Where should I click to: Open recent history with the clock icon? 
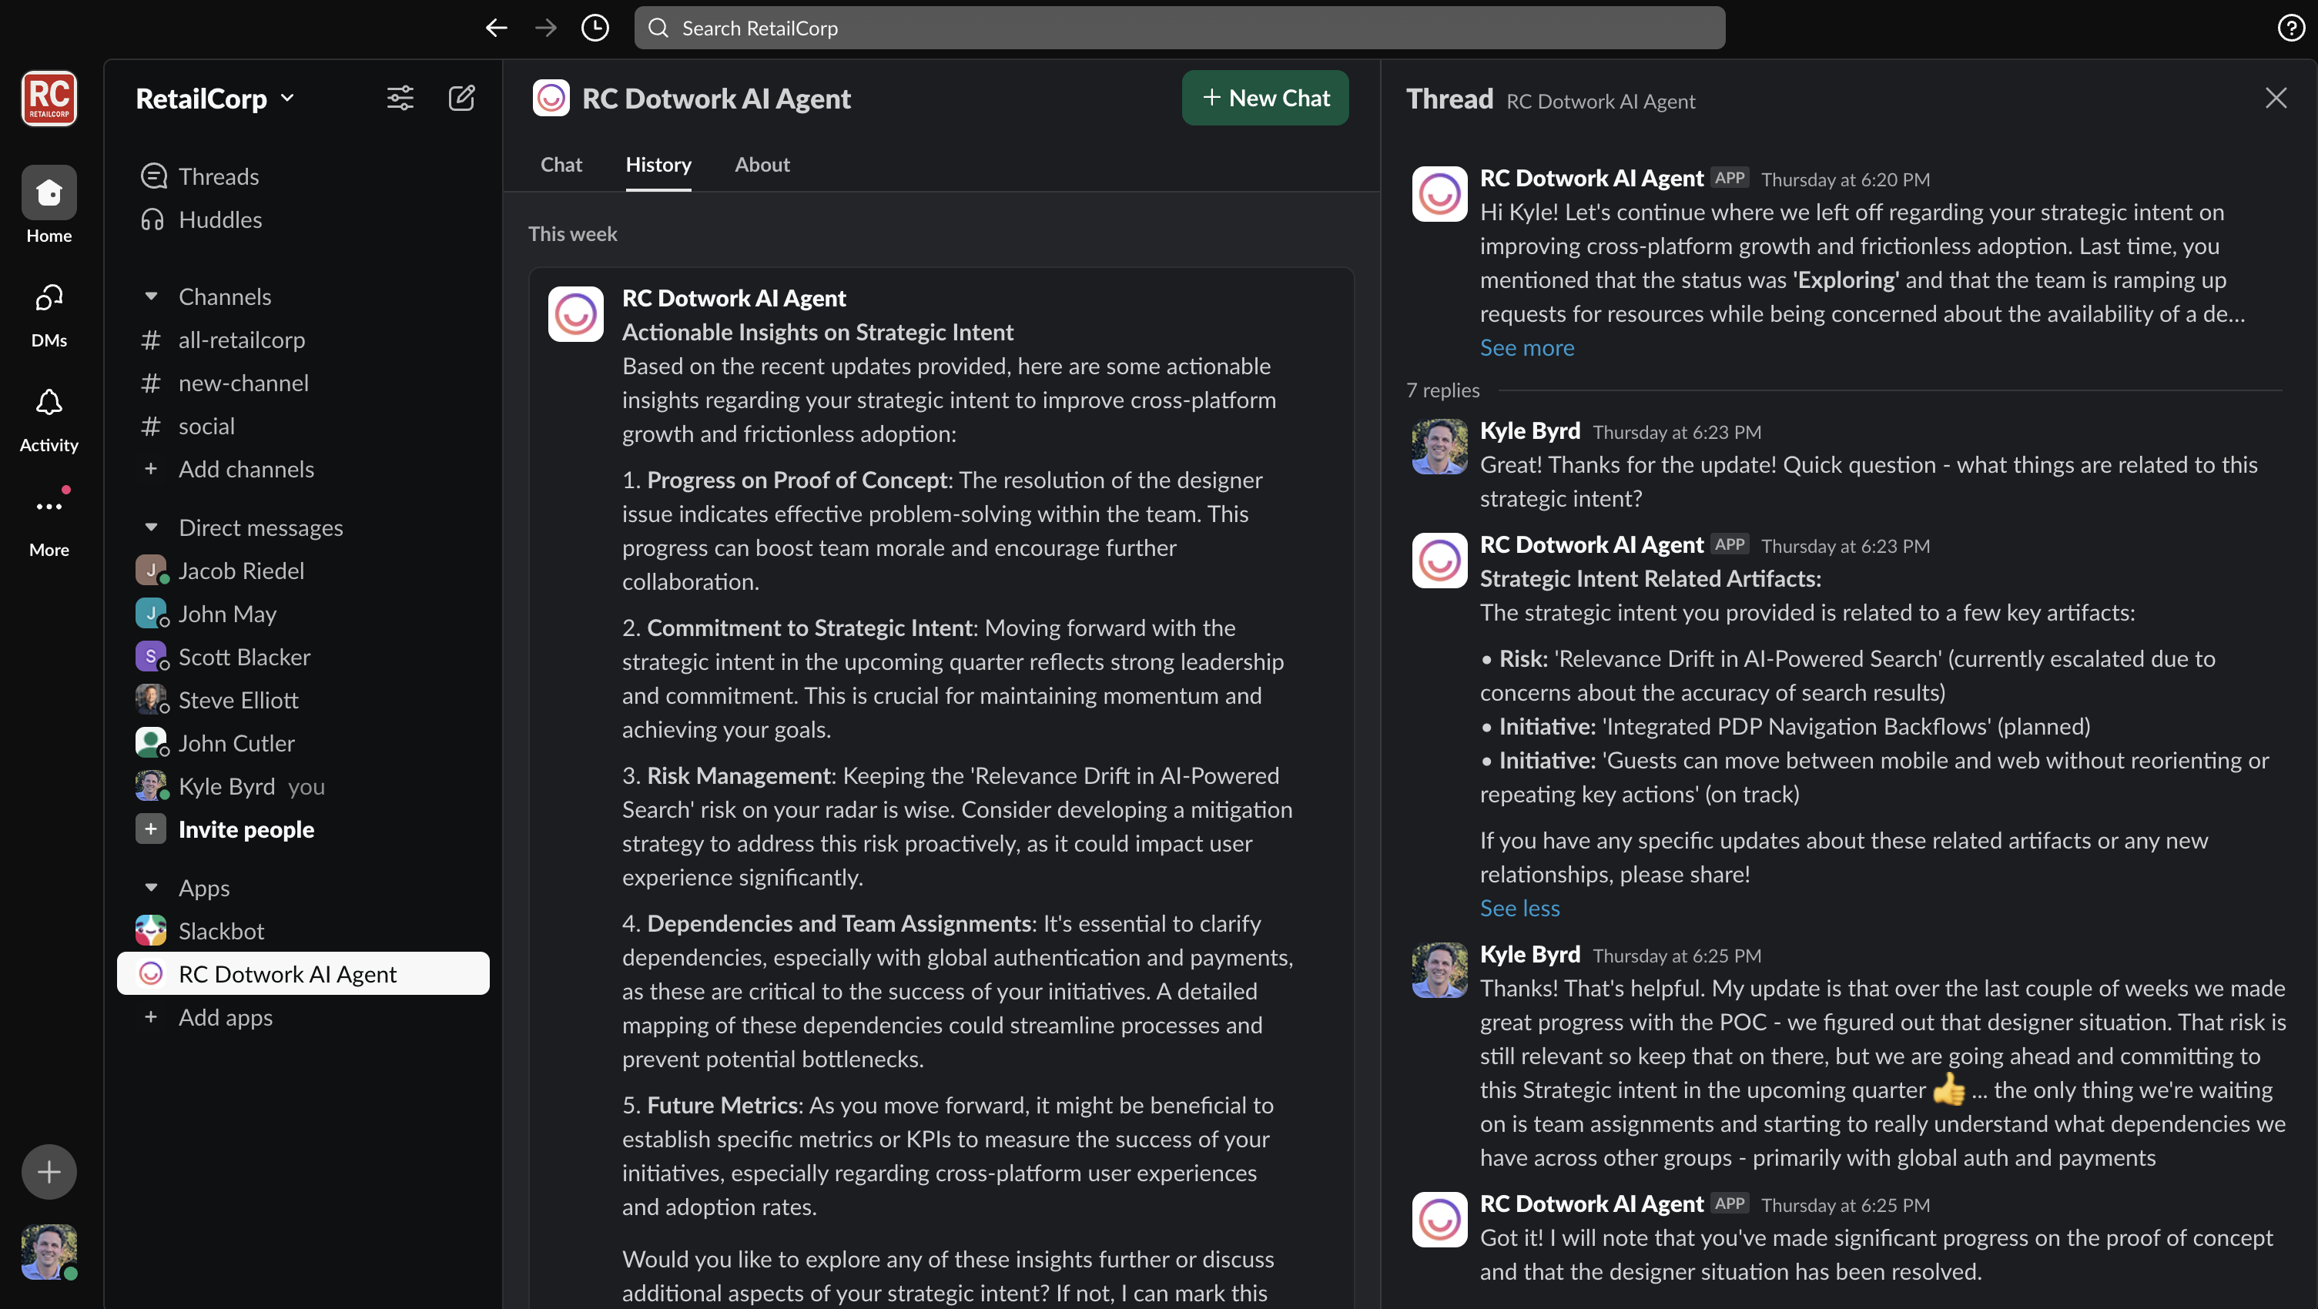pos(595,27)
